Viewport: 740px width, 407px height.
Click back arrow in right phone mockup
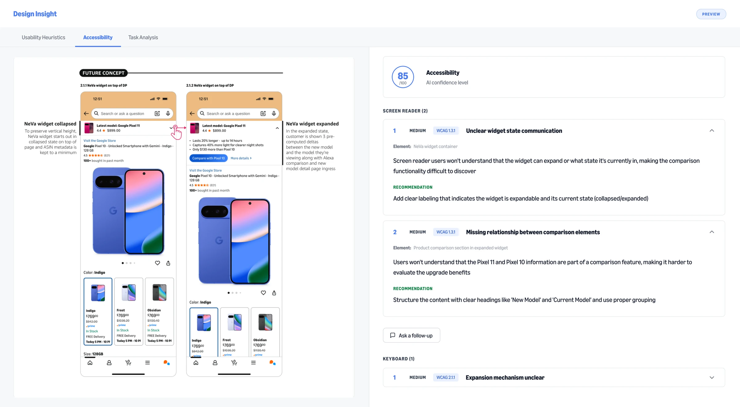point(192,113)
